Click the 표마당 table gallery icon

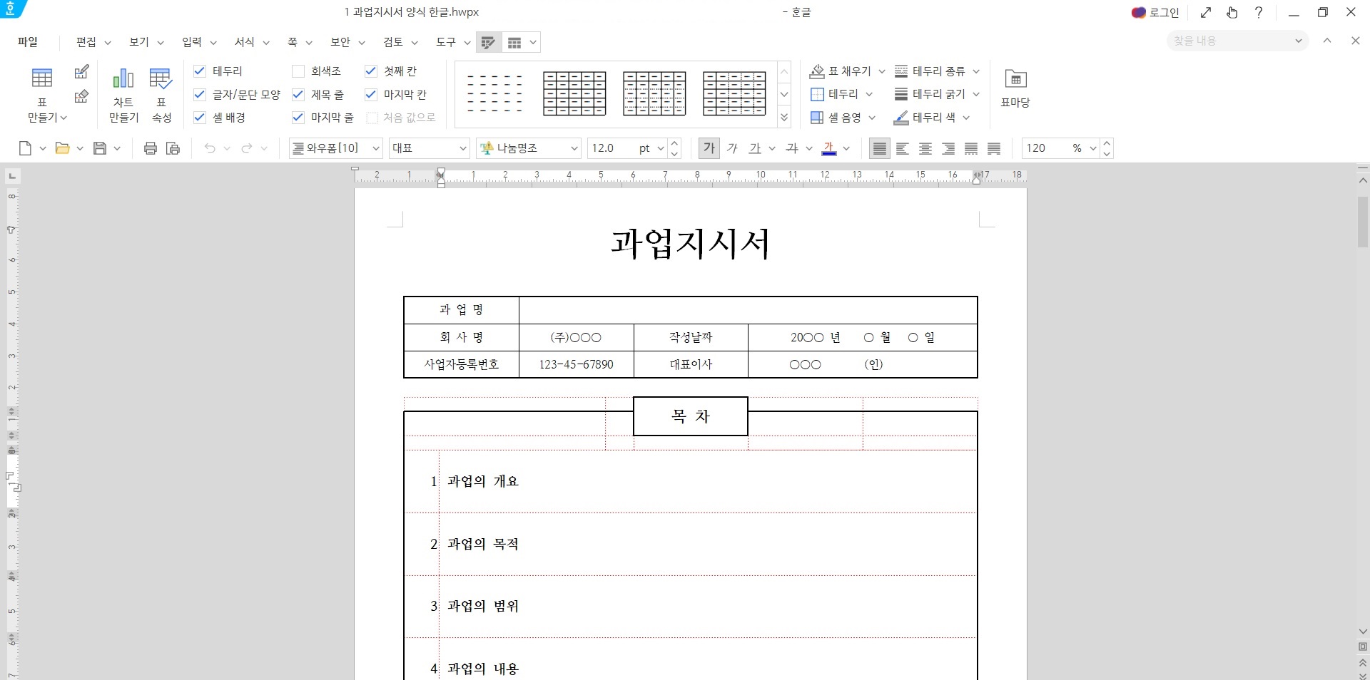click(x=1015, y=78)
